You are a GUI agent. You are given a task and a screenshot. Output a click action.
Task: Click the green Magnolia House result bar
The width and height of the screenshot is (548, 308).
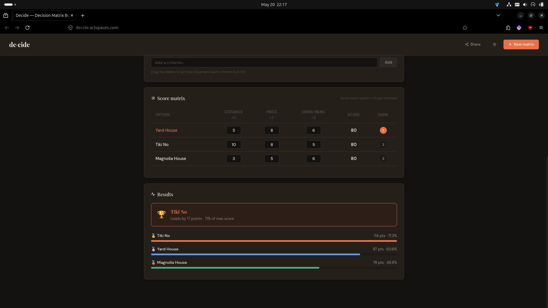point(235,268)
